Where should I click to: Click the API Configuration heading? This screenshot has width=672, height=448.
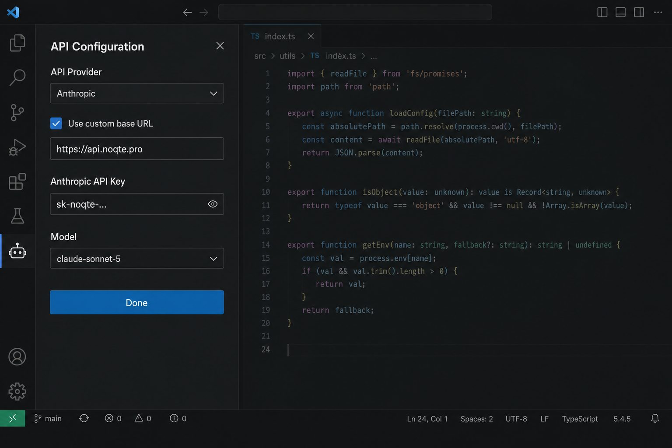pos(98,46)
